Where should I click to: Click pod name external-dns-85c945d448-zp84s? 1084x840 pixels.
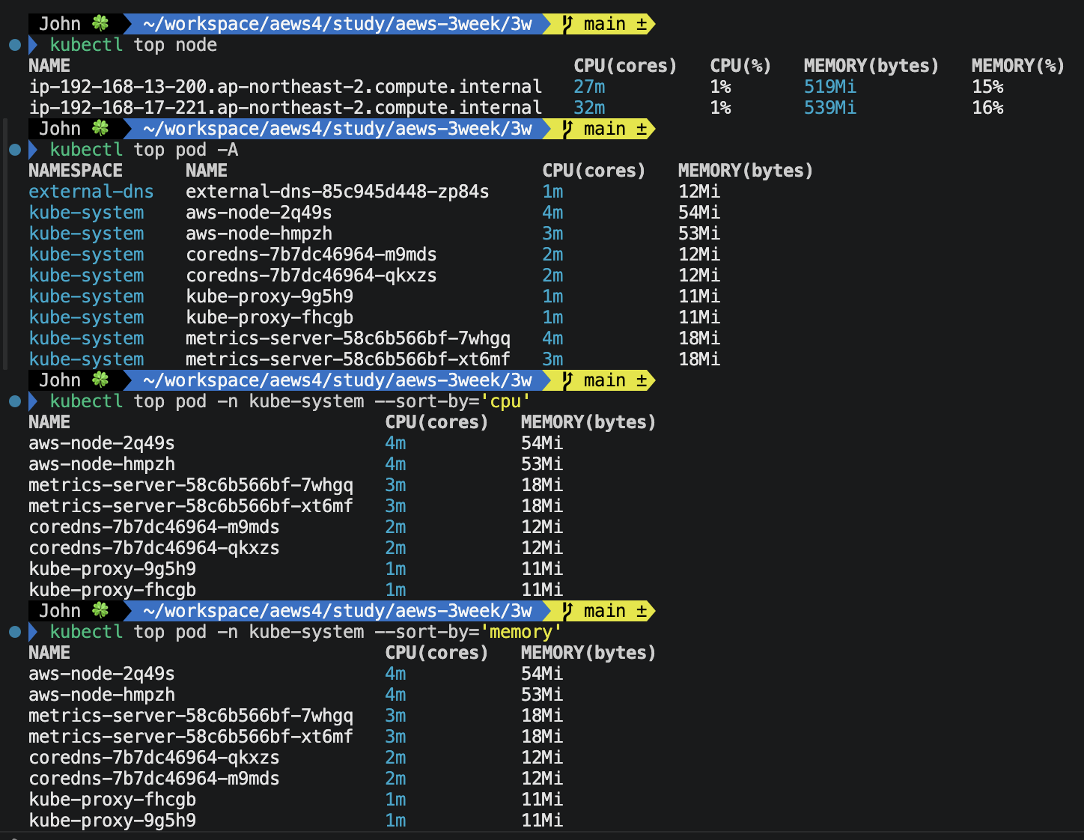pyautogui.click(x=338, y=192)
